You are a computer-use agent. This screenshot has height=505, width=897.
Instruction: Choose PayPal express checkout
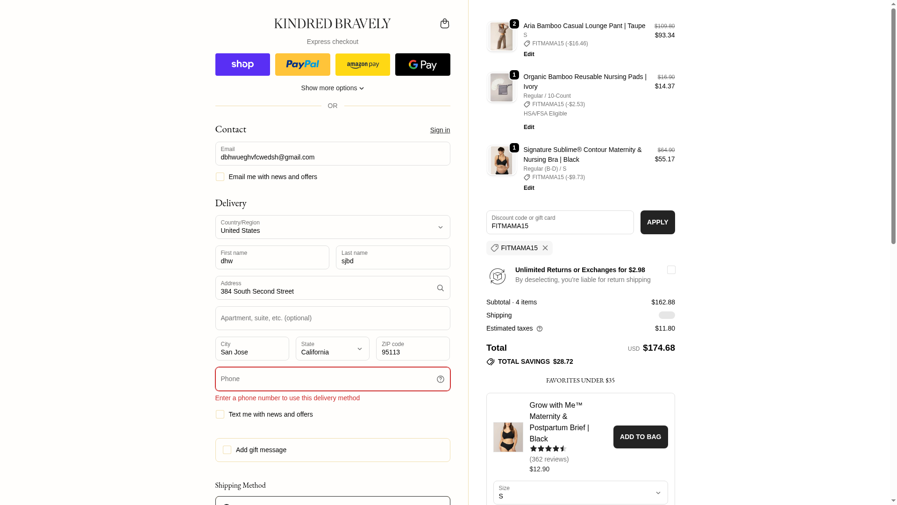(302, 65)
